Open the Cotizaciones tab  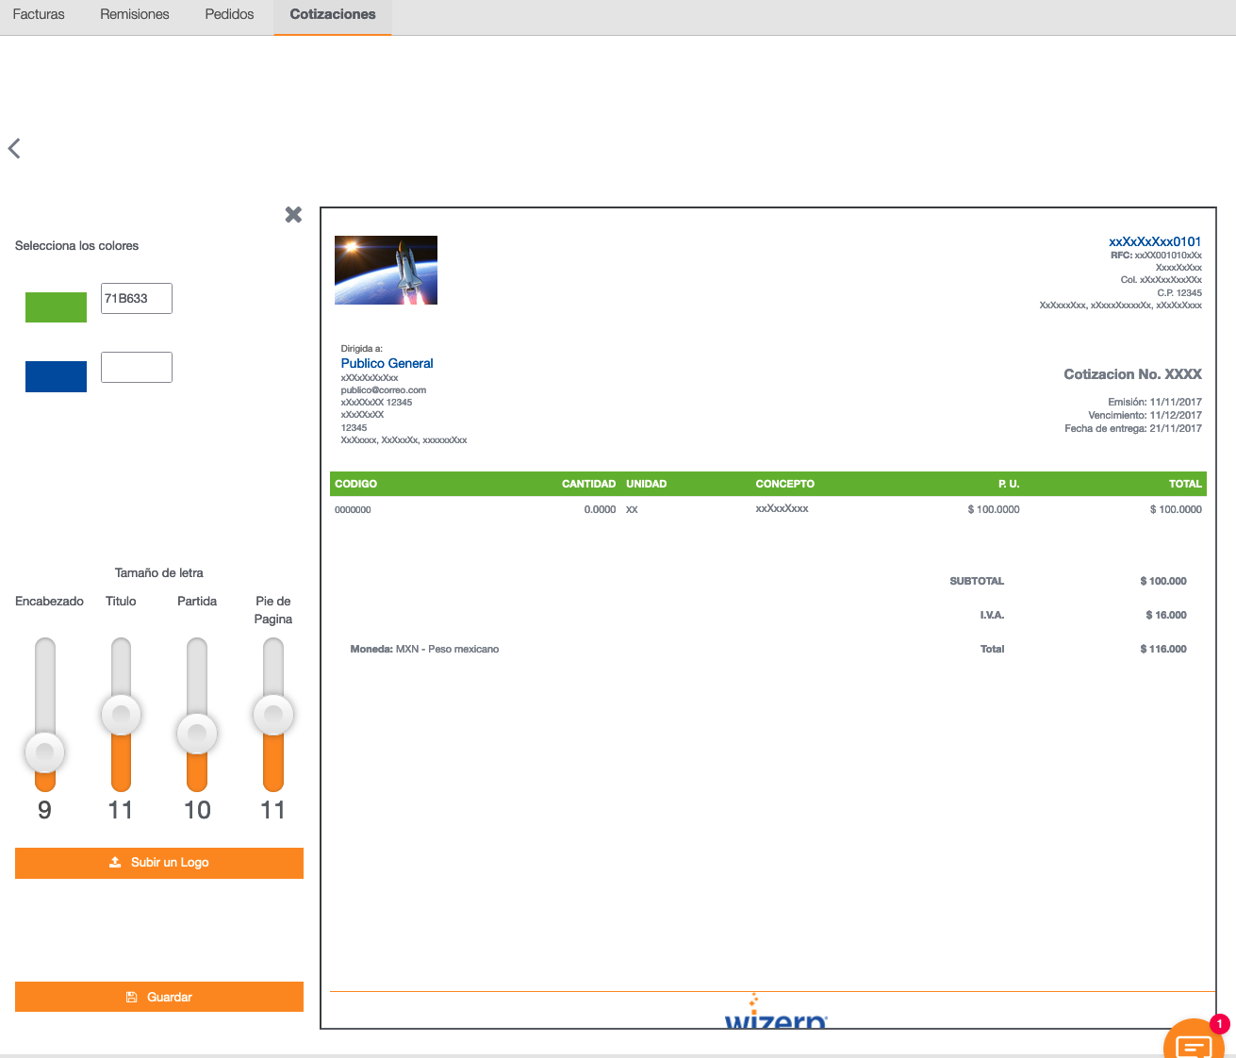(x=333, y=14)
